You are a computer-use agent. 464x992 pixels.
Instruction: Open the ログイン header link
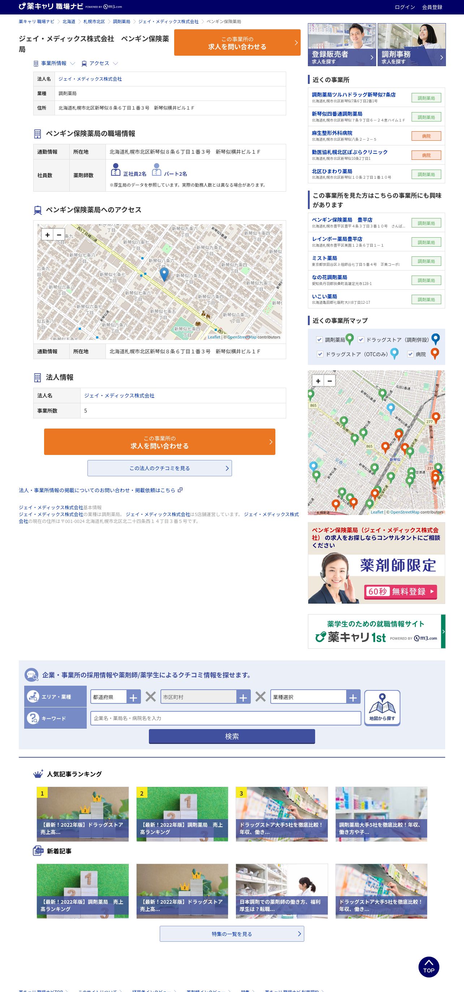[405, 7]
